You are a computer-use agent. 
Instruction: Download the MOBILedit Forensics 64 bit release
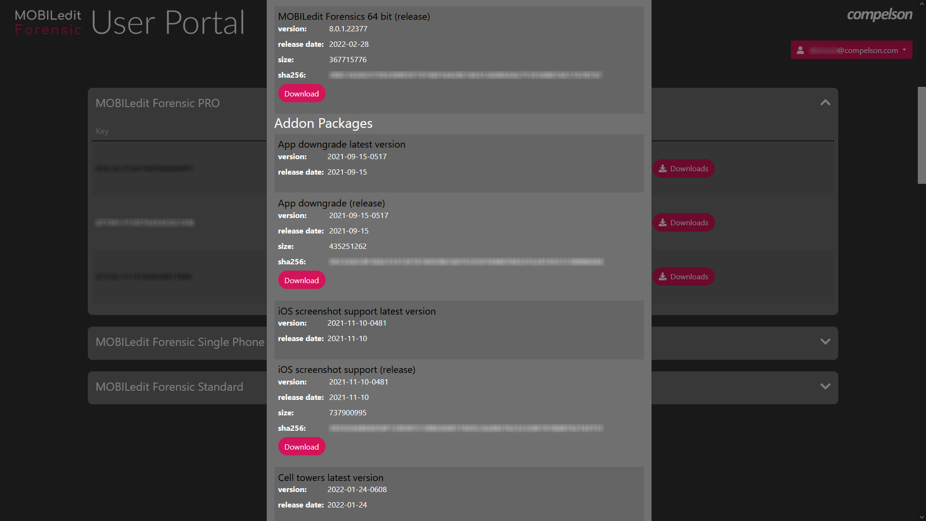[301, 93]
